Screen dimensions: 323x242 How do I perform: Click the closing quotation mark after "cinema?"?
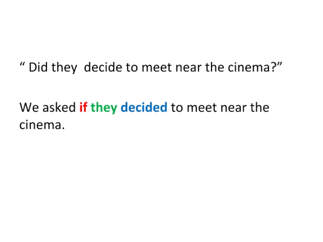(x=278, y=65)
